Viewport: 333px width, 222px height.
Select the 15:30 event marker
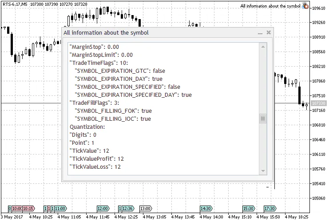tap(248, 208)
